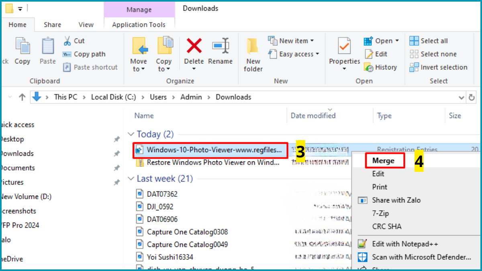Open the Downloads shortcut in Quick access
Image resolution: width=482 pixels, height=271 pixels.
17,153
